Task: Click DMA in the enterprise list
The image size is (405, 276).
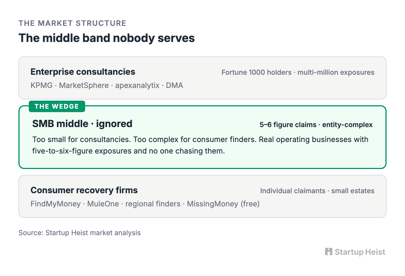Action: 175,86
